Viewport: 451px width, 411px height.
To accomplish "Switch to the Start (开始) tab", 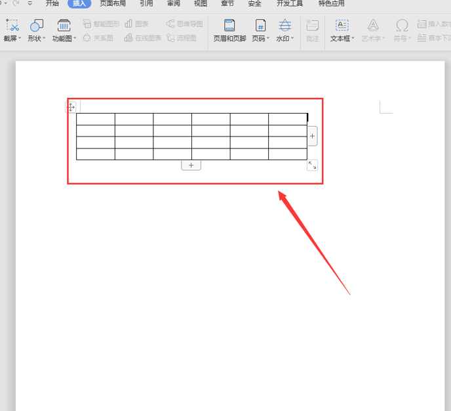I will pyautogui.click(x=52, y=3).
